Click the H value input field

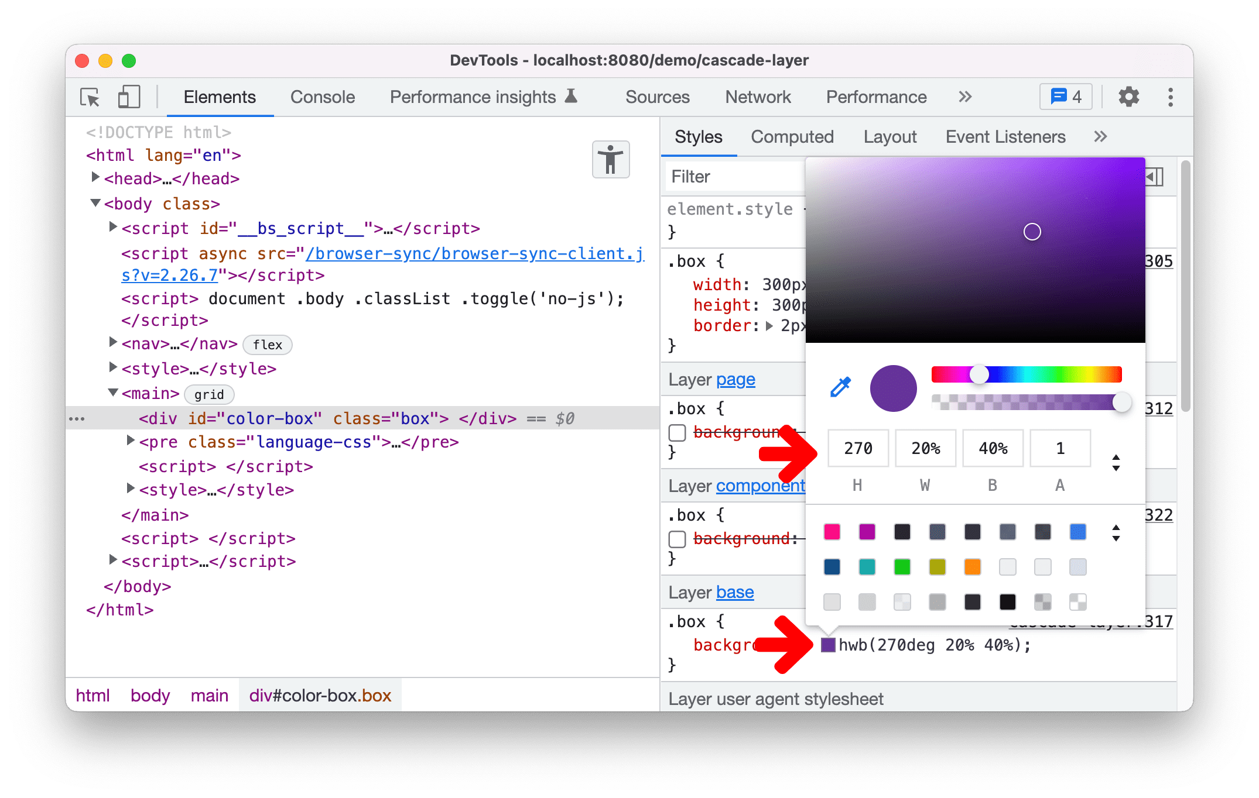click(858, 449)
